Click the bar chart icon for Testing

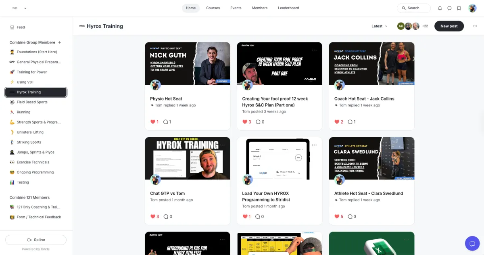coord(12,182)
